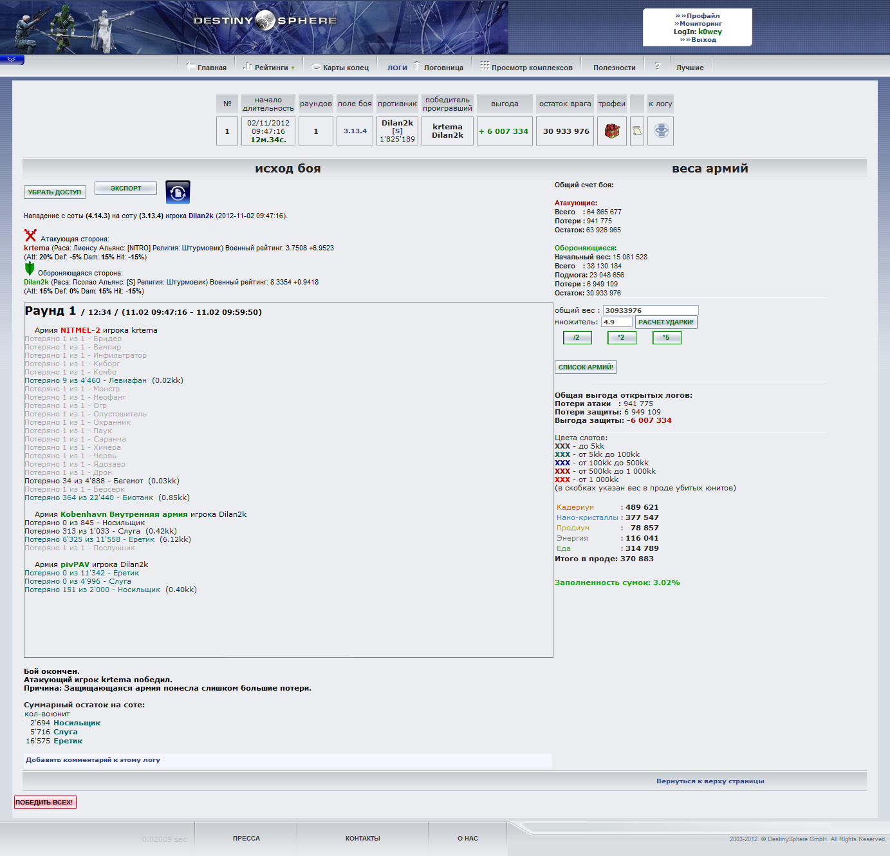This screenshot has height=856, width=890.
Task: Click the 'Потеряно 9 из 4'460 - Левиафан' row
Action: click(104, 380)
